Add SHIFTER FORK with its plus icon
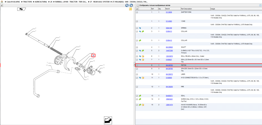Viewport: 262px width, 125px height. [137, 12]
